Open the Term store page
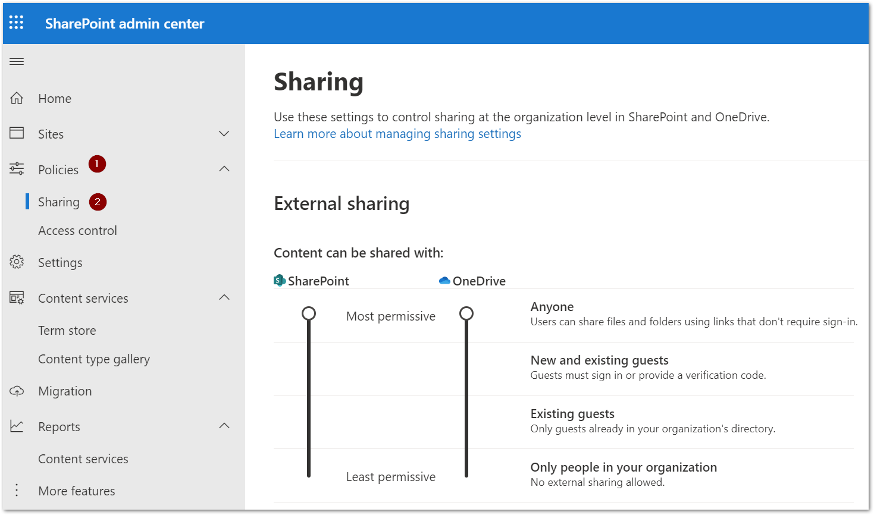874x515 pixels. 67,331
